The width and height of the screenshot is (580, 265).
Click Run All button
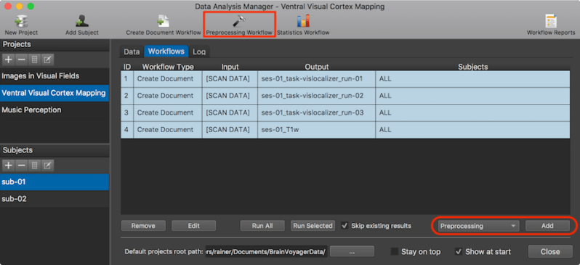tap(262, 226)
